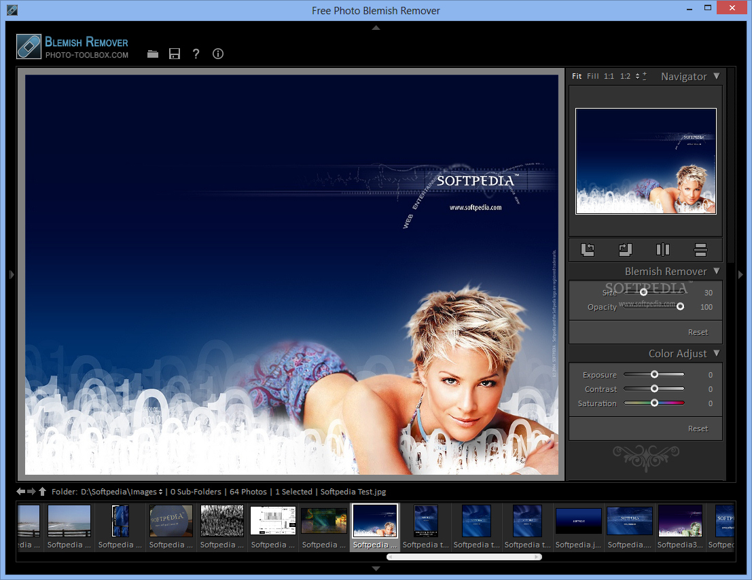
Task: Flip image horizontally icon
Action: [x=663, y=249]
